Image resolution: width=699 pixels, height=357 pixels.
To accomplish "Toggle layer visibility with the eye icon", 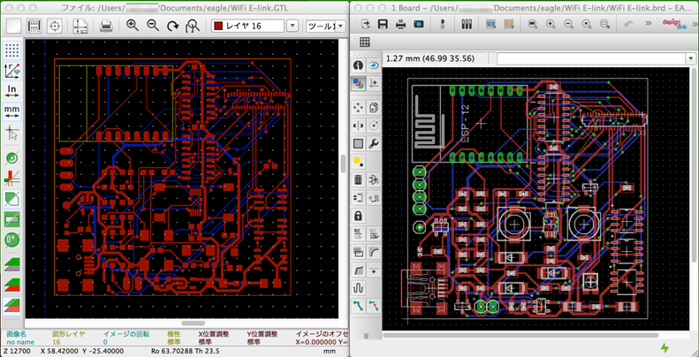I will pyautogui.click(x=374, y=65).
